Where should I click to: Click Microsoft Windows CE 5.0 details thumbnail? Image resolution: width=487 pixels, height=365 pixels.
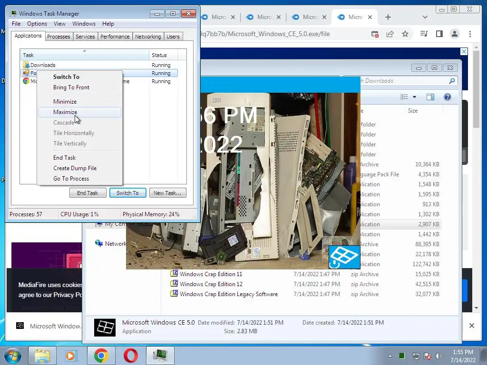pyautogui.click(x=105, y=327)
